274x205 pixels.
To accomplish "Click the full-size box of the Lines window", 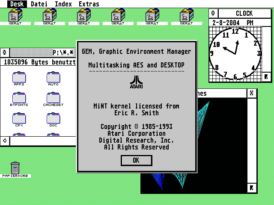I will (252, 93).
